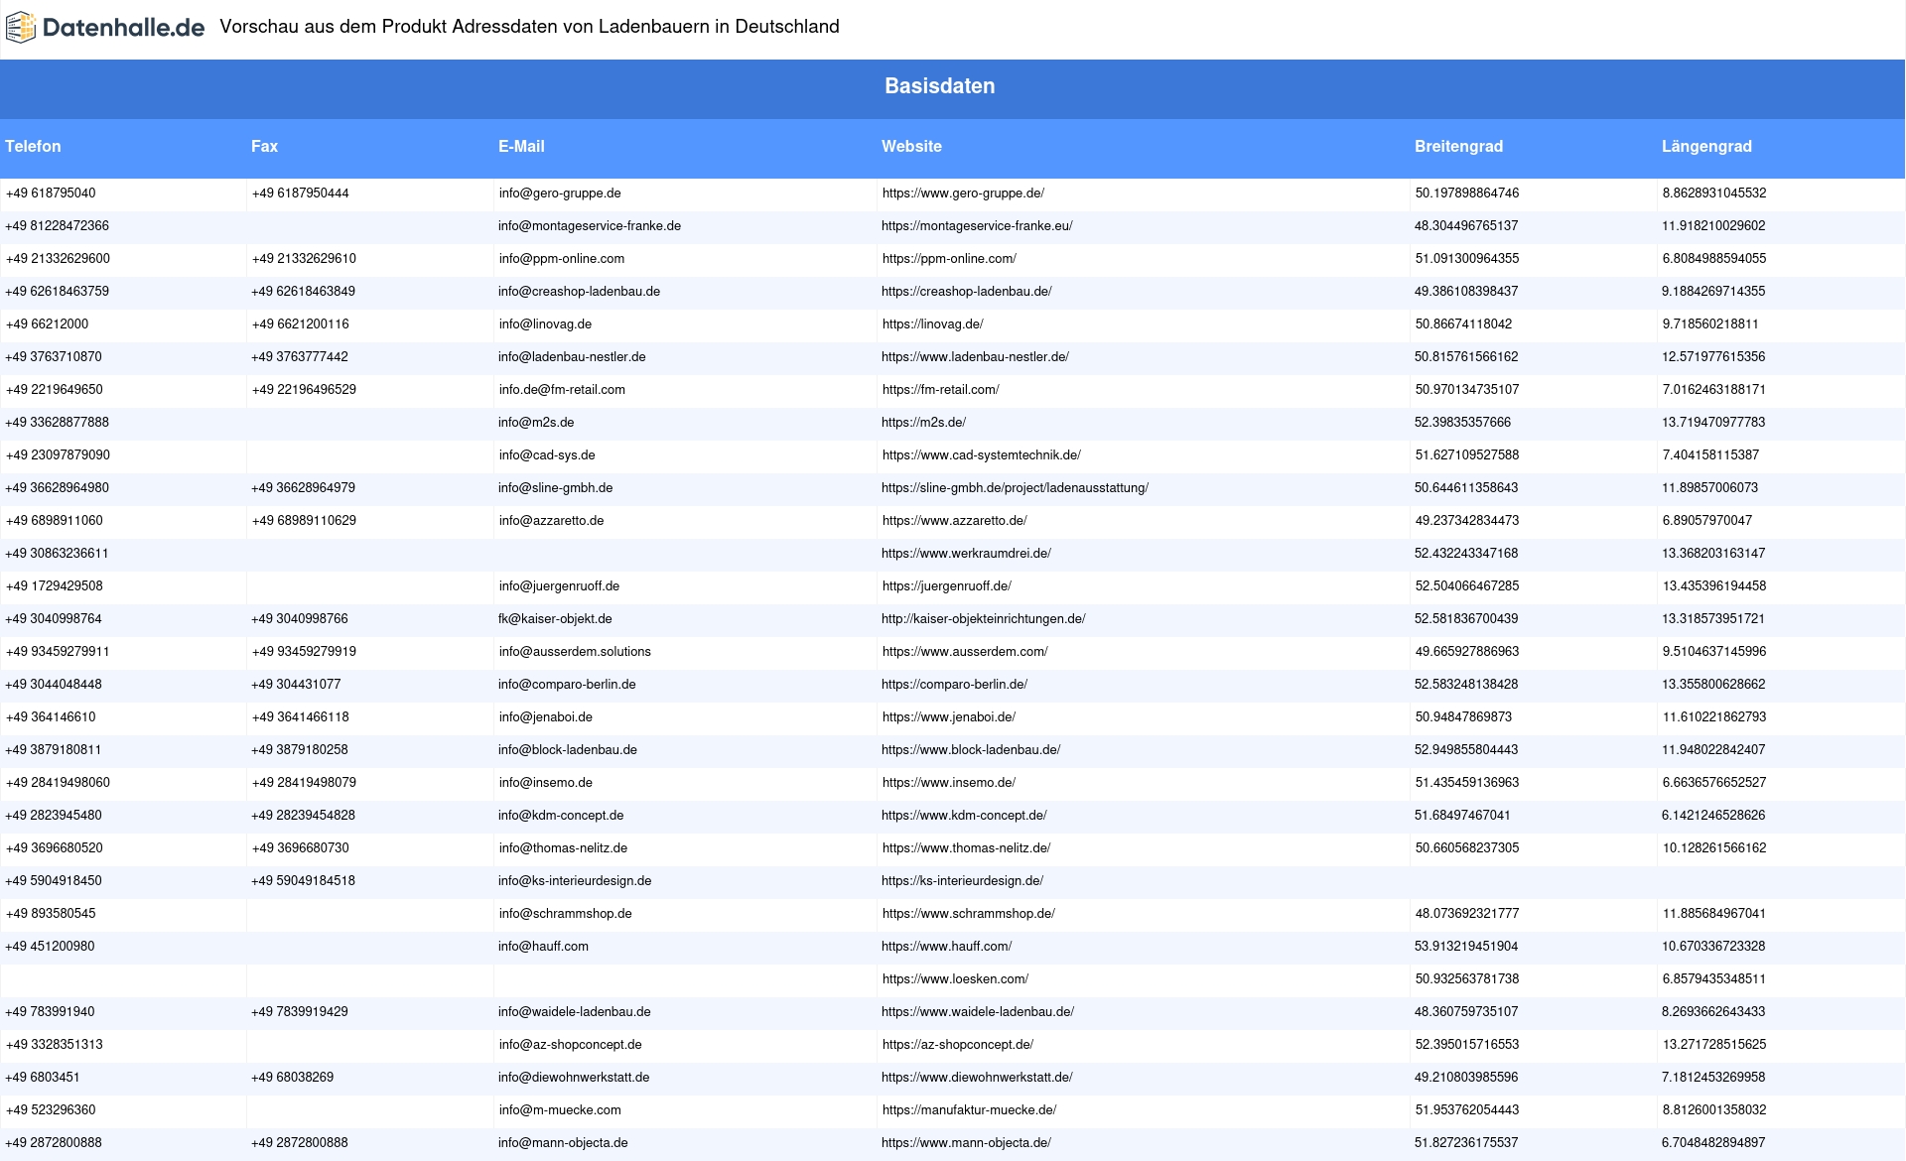Click email info@thomas-nelitz.de

563,848
